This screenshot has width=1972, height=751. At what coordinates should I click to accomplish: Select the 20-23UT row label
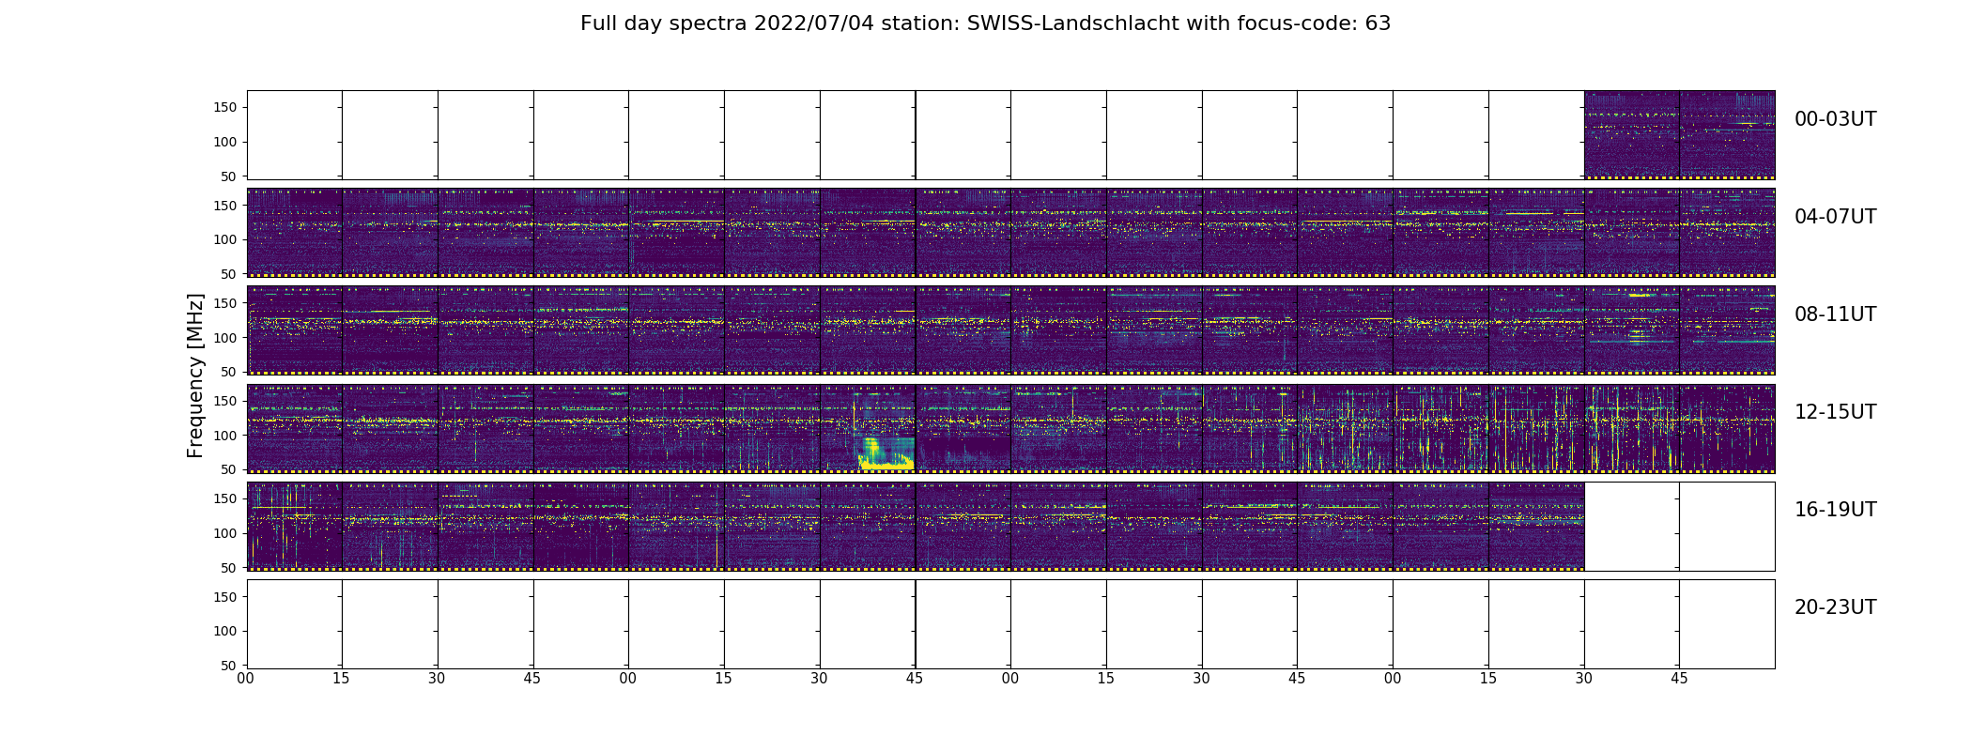(x=1835, y=607)
